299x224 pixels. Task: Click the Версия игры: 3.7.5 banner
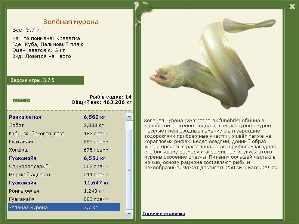tap(46, 80)
